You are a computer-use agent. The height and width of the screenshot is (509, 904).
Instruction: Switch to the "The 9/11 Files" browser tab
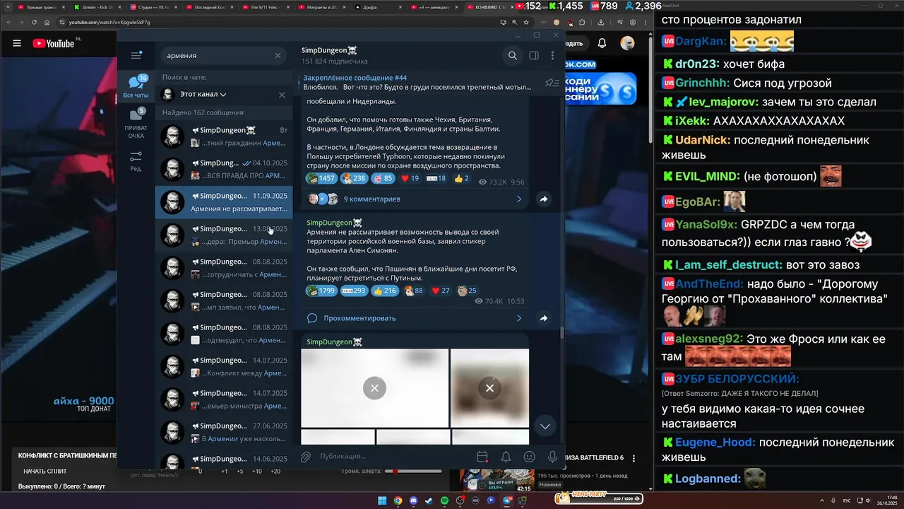coord(267,6)
